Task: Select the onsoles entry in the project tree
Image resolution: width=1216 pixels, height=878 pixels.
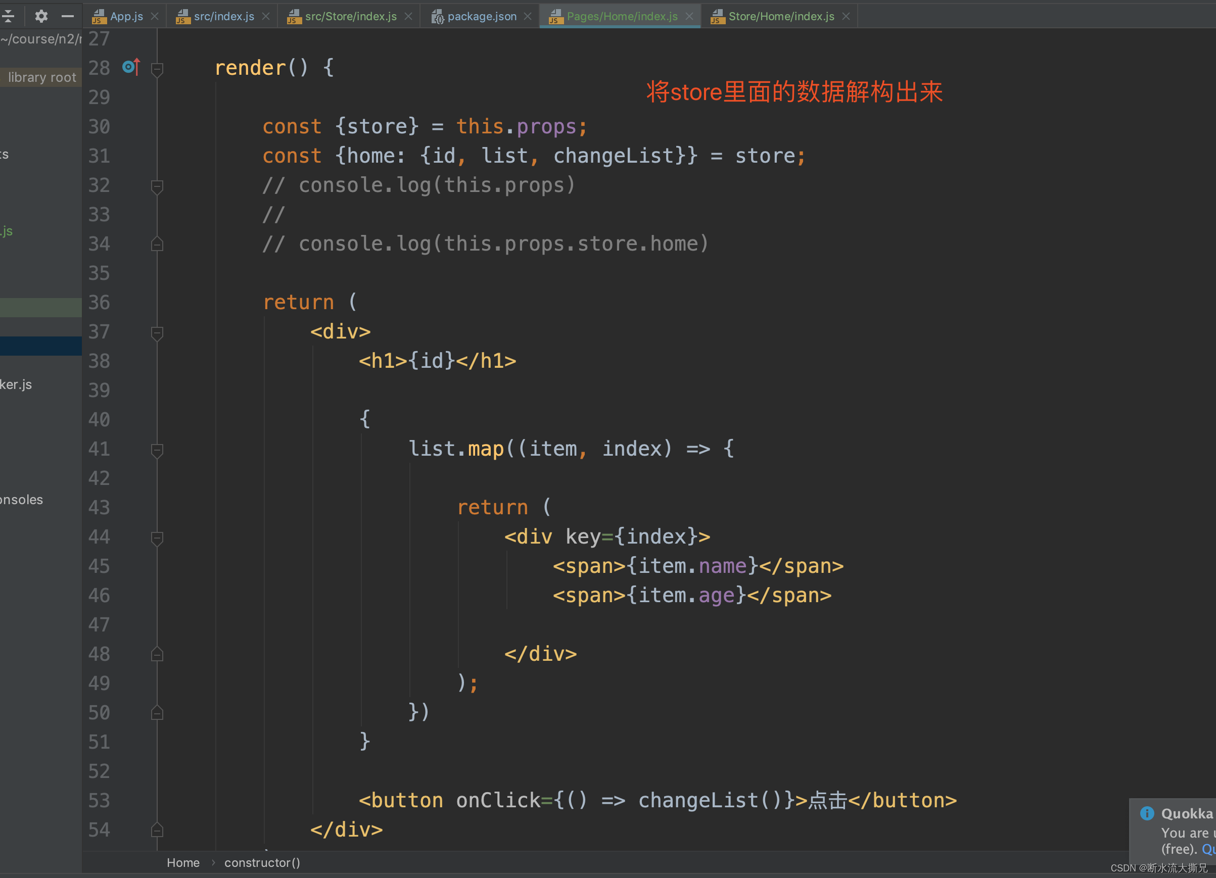Action: (21, 500)
